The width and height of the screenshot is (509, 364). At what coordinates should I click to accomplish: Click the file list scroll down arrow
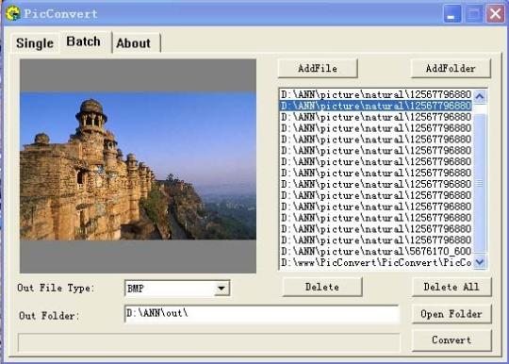click(480, 261)
